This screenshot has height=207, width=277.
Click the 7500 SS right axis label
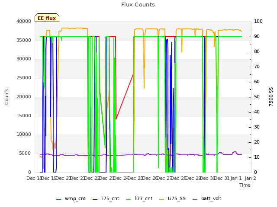tap(271, 97)
